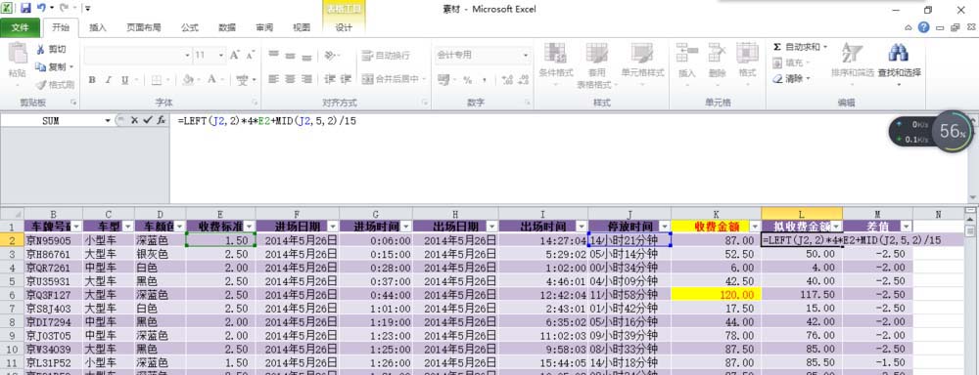Open the File (文件) tab
This screenshot has width=979, height=375.
21,27
